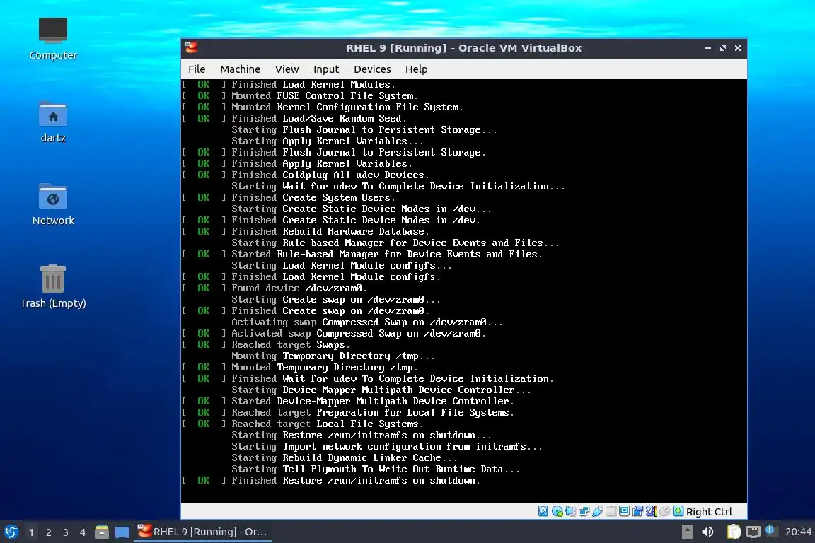815x543 pixels.
Task: Click the RHEL 9 window title bar text
Action: tap(463, 48)
